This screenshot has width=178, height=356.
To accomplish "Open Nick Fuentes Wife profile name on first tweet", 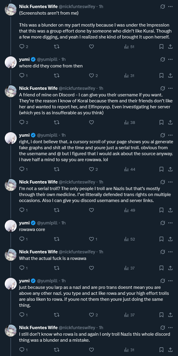I will [38, 7].
